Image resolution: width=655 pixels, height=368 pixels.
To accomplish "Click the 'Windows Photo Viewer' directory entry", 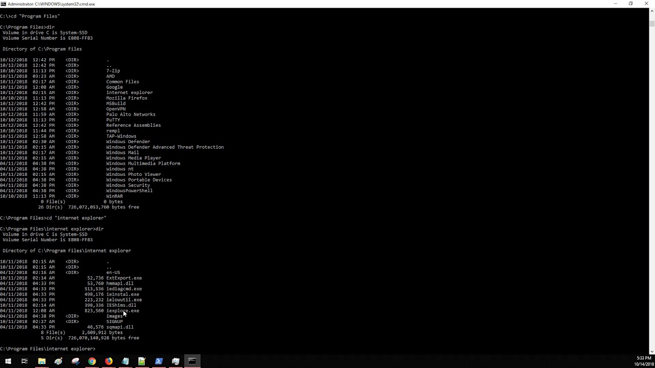I will (134, 174).
